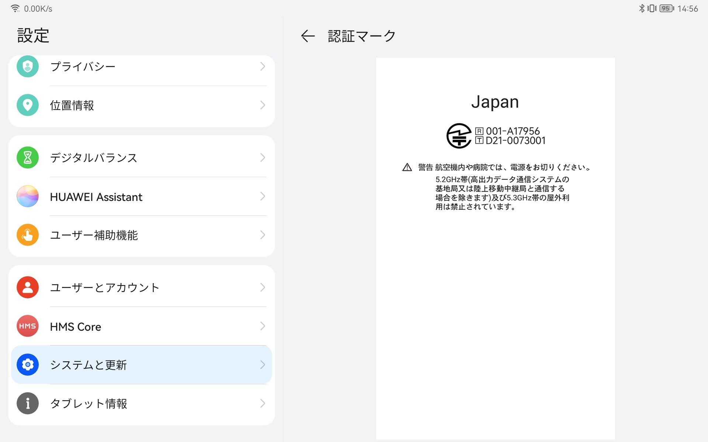Tap the red person ユーザーとアカウント icon
Viewport: 708px width, 442px height.
click(28, 287)
